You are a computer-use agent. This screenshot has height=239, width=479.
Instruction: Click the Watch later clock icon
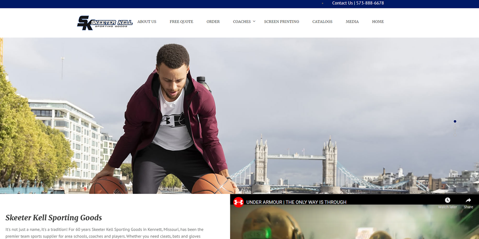[x=447, y=200]
